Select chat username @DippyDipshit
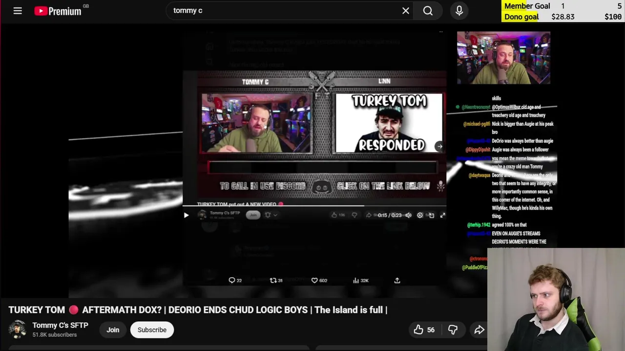This screenshot has width=625, height=351. [478, 150]
